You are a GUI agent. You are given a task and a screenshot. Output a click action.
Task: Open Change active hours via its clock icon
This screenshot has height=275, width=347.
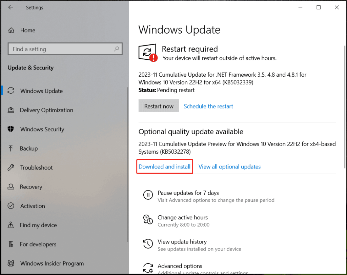point(148,219)
